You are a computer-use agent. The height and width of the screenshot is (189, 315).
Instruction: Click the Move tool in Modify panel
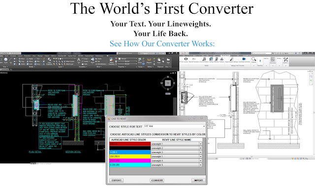(x=22, y=59)
